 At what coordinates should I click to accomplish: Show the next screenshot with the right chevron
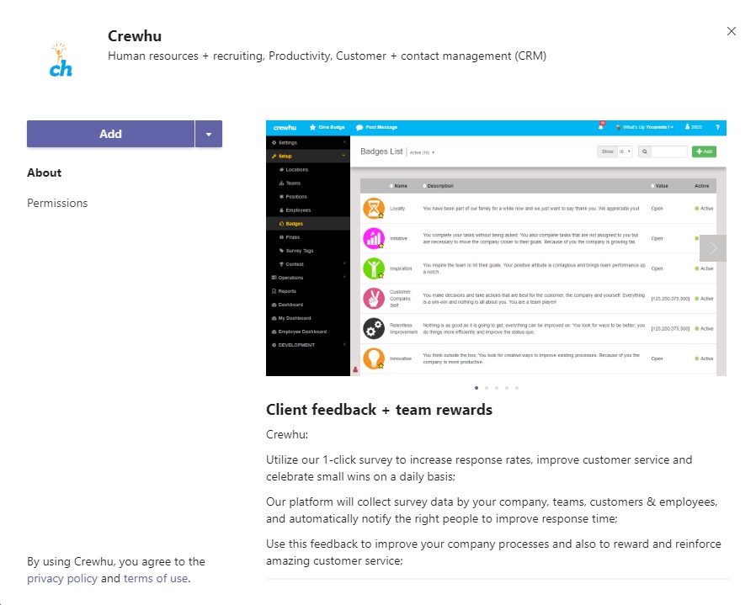tap(713, 248)
